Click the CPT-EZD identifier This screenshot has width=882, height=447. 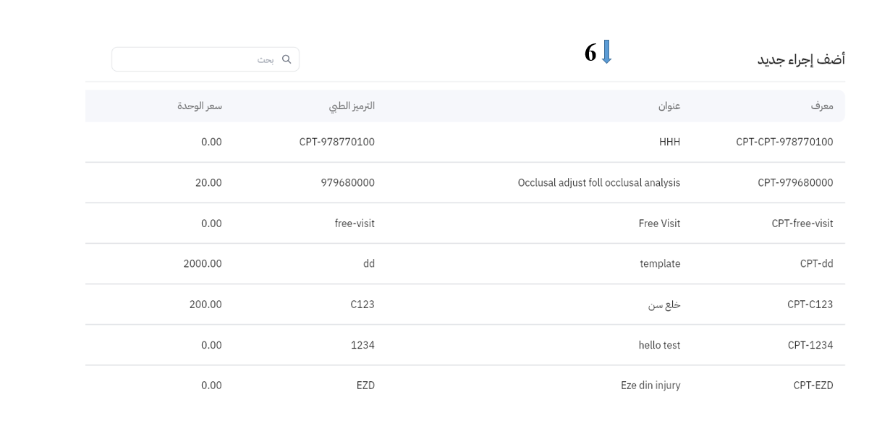coord(813,386)
